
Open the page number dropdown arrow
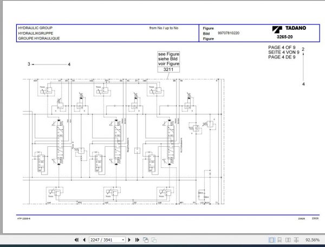[123, 240]
